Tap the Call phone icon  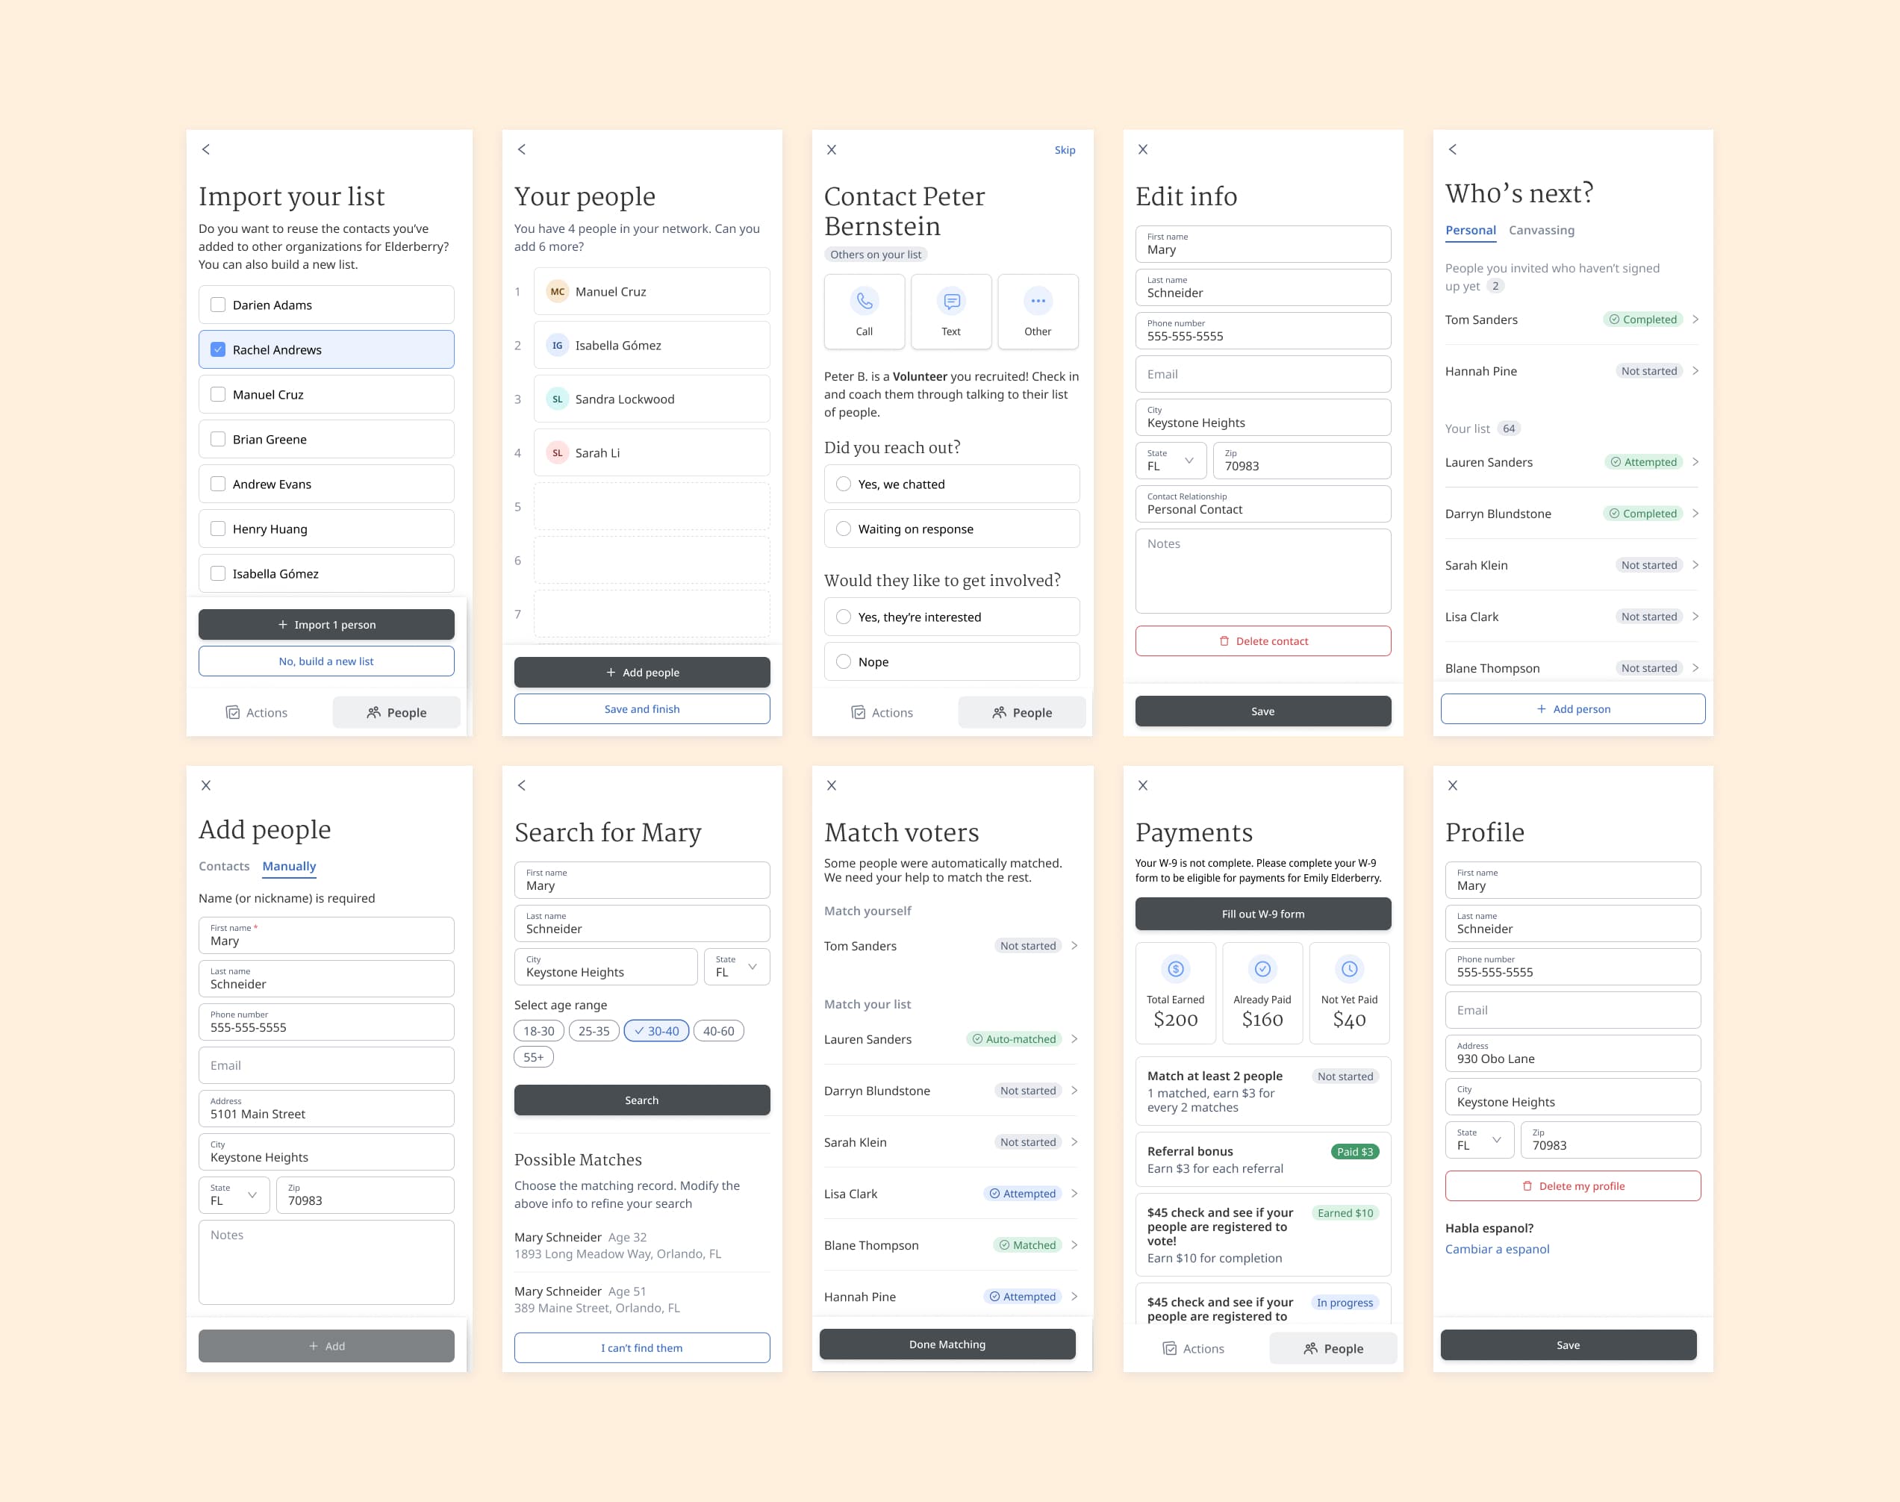(865, 302)
